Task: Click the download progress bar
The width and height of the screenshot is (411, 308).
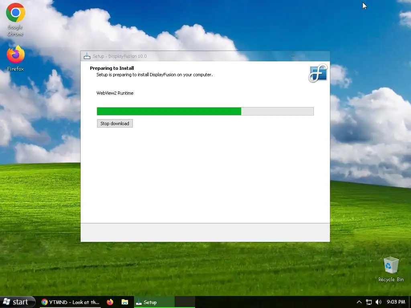Action: 205,111
